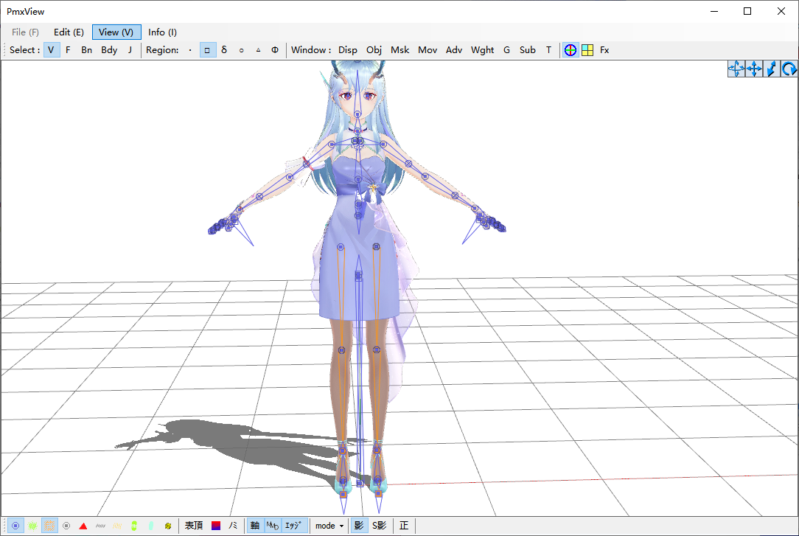
Task: Open the Info (I) menu
Action: pos(163,32)
